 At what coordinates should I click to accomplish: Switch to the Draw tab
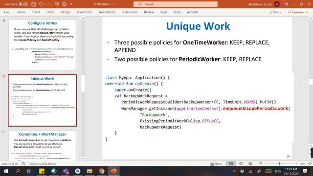[x=50, y=12]
